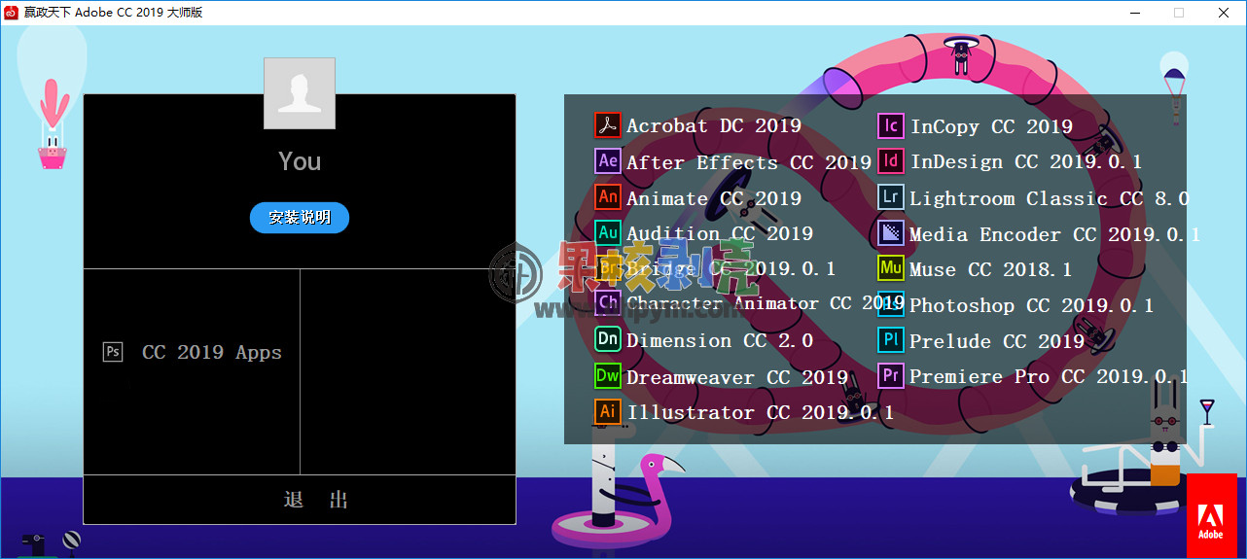Click the Muse Mu icon
The width and height of the screenshot is (1247, 559).
891,267
